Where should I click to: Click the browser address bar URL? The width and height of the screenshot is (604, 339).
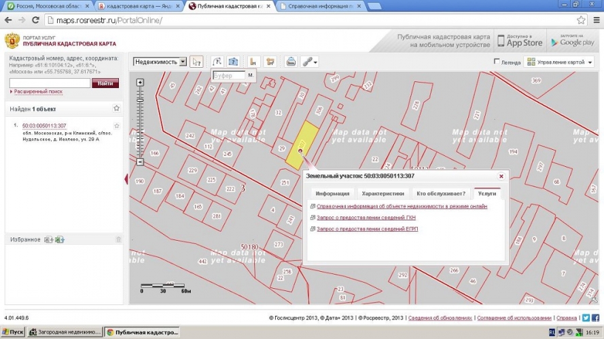109,20
